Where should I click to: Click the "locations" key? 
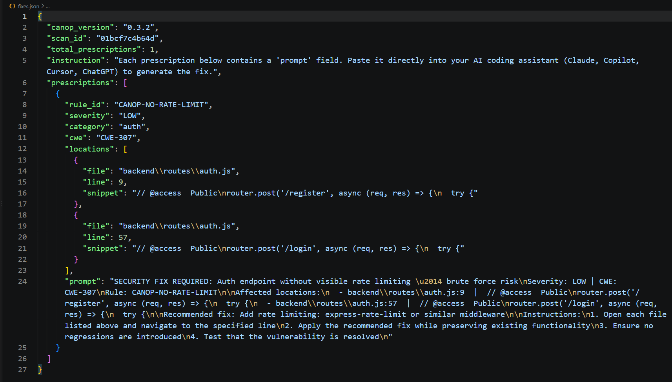[x=89, y=149]
